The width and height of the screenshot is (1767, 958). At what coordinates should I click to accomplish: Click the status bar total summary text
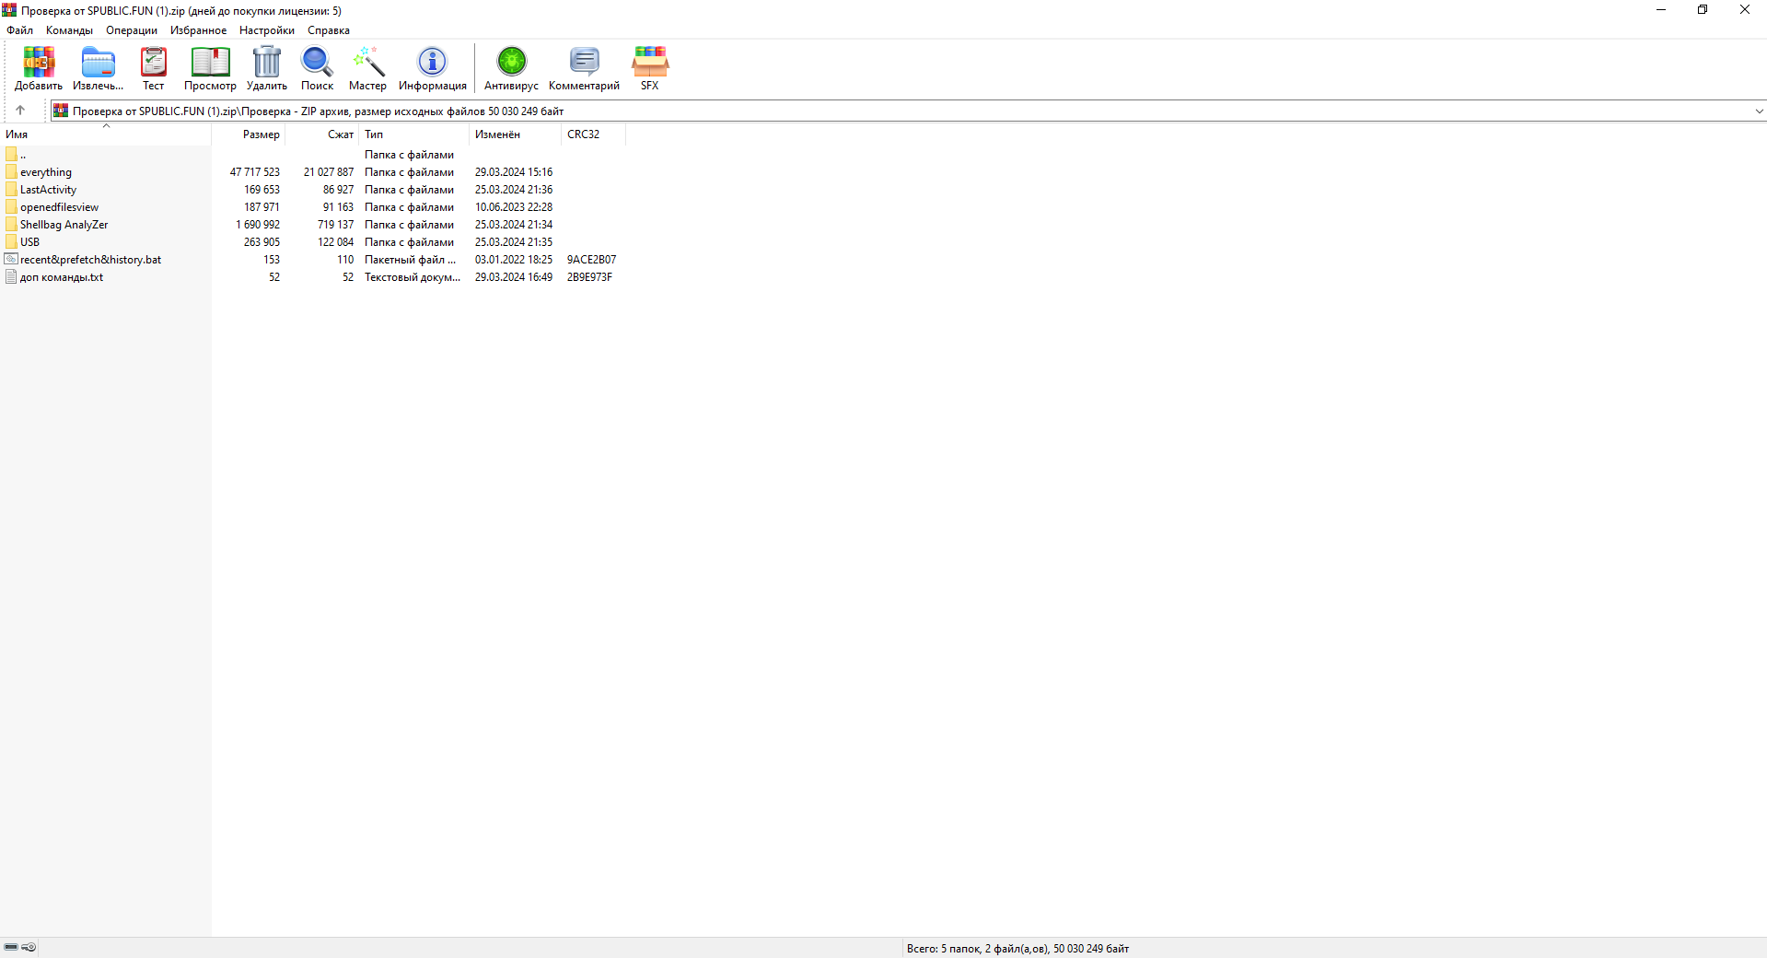pyautogui.click(x=1017, y=949)
